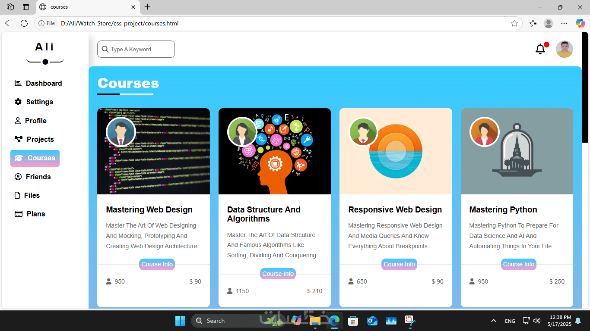Click the instructor avatar on Responsive Web Design card

[x=363, y=132]
